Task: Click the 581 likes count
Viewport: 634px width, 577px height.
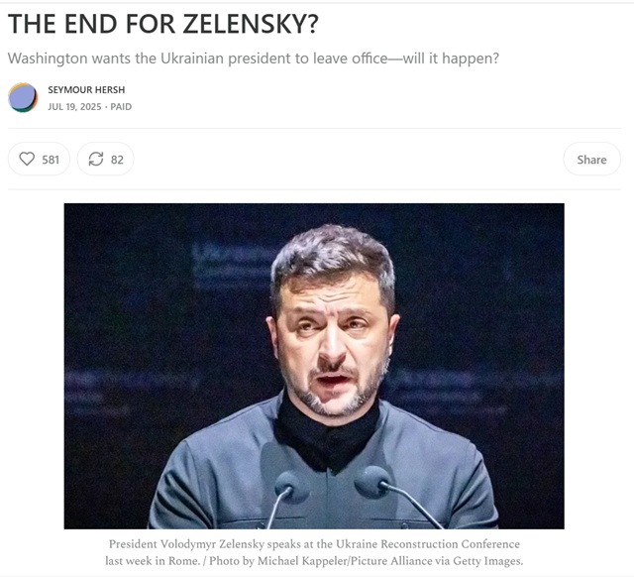Action: [x=51, y=160]
